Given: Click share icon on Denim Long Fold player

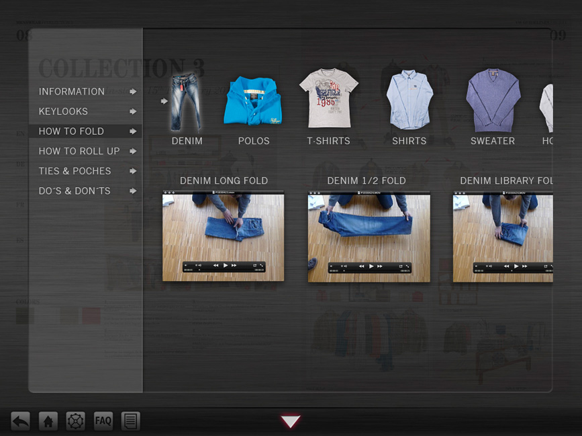Looking at the screenshot, I should tap(254, 266).
